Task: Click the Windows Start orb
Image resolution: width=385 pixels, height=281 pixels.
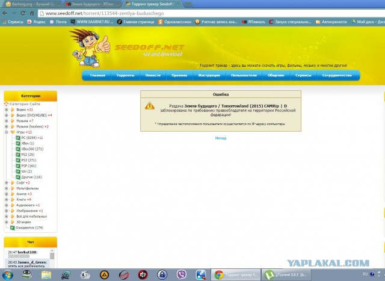Action: (7, 275)
